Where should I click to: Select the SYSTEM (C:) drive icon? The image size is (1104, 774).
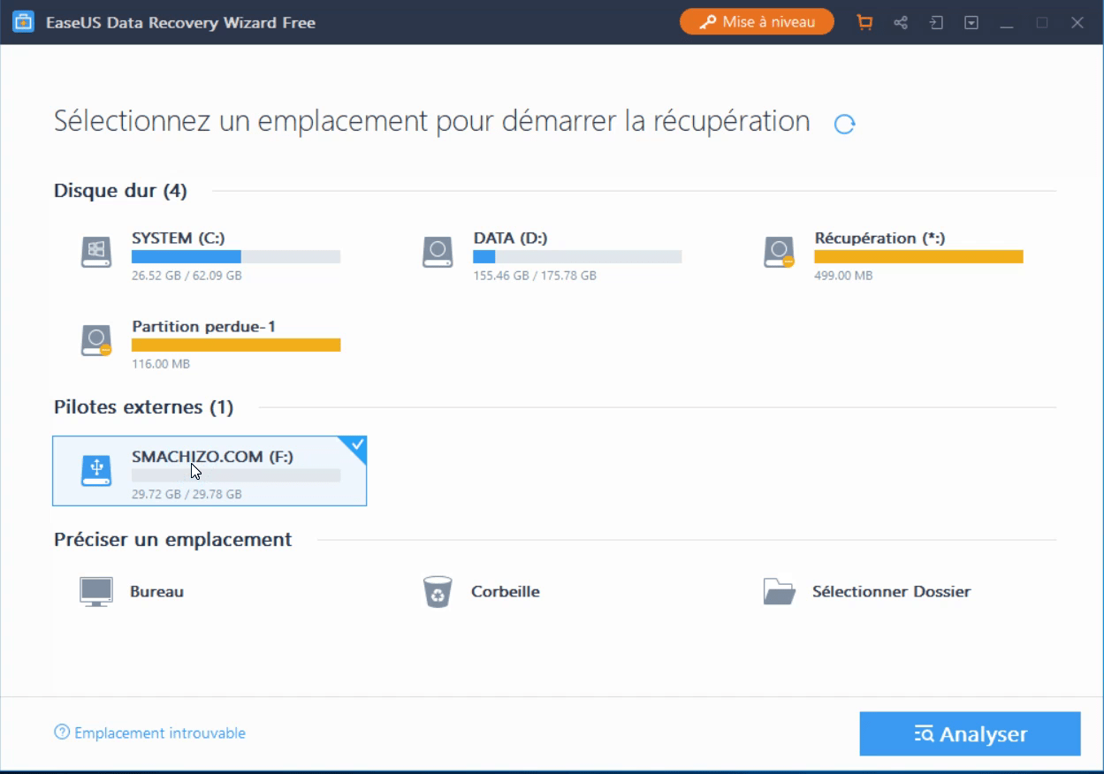[96, 252]
